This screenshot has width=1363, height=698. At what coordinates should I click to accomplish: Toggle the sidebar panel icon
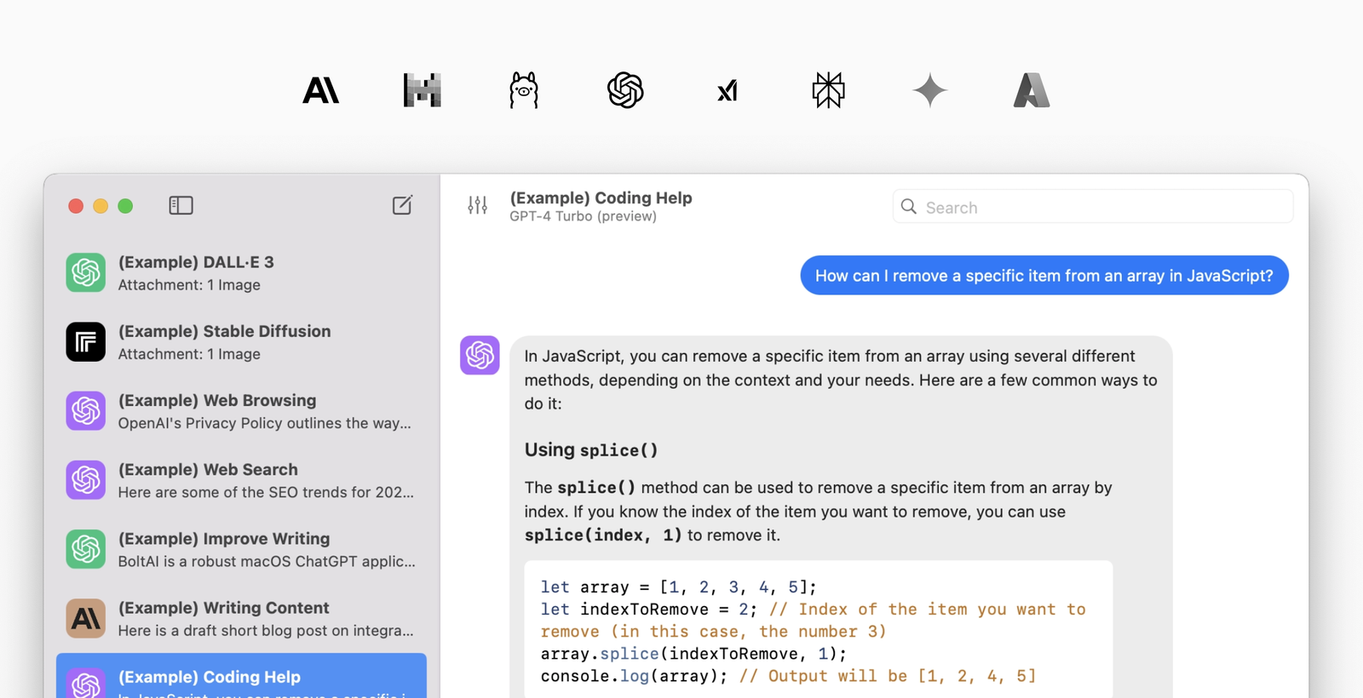pyautogui.click(x=181, y=205)
